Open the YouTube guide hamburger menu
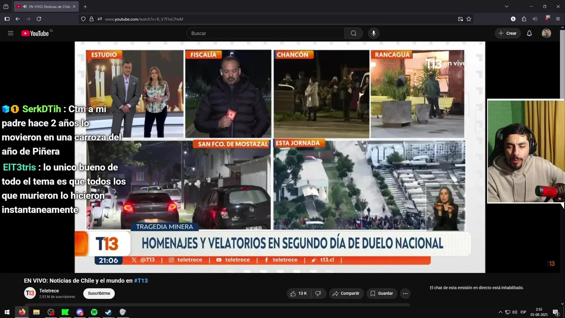 (11, 33)
